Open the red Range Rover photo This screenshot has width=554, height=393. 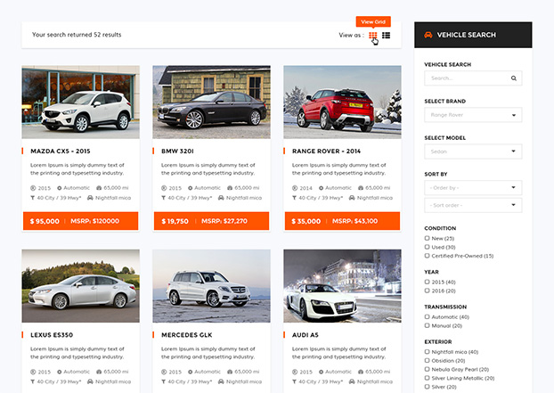click(x=342, y=102)
